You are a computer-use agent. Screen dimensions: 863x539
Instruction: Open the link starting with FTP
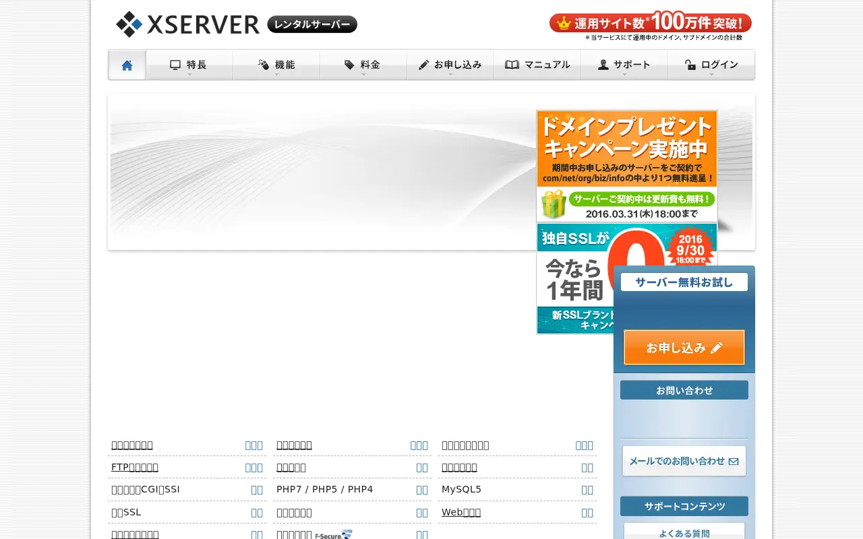135,467
